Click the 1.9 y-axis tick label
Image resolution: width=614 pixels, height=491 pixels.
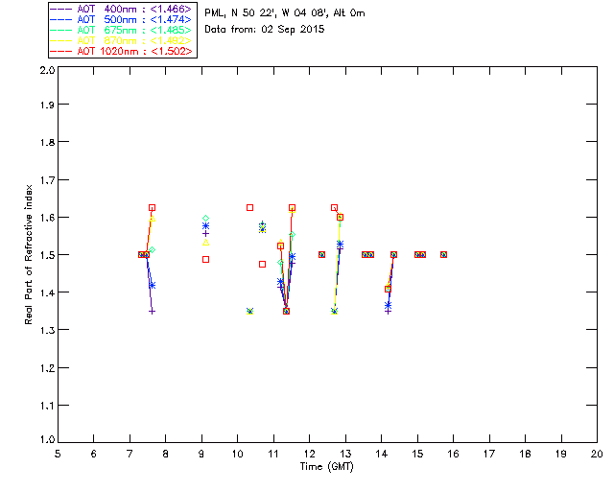tap(47, 105)
